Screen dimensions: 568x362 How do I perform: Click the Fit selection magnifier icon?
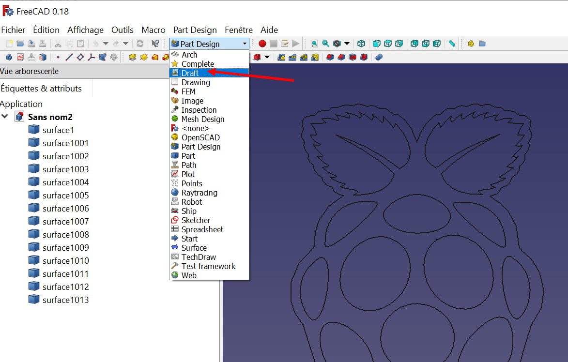pyautogui.click(x=326, y=44)
